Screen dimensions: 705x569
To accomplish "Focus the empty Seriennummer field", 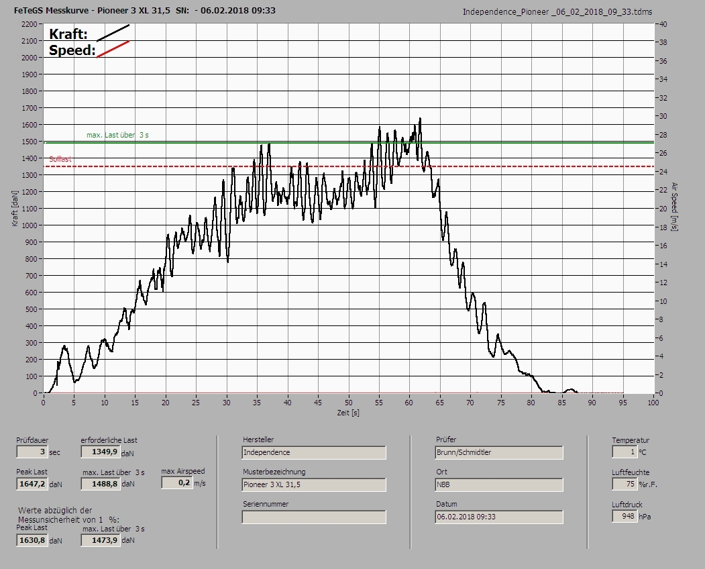I will coord(314,517).
